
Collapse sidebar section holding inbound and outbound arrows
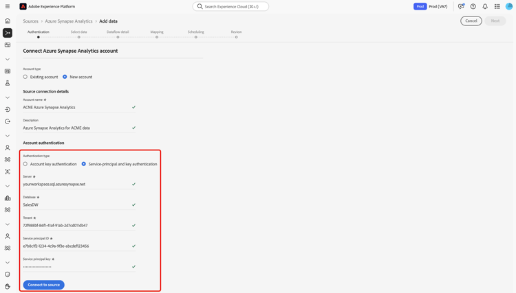coord(8,97)
